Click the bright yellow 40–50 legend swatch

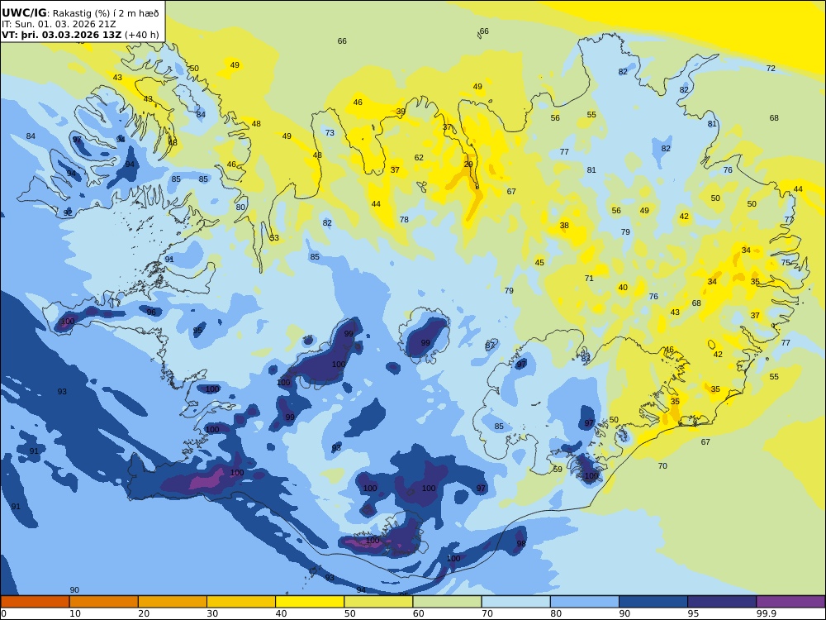click(x=310, y=602)
